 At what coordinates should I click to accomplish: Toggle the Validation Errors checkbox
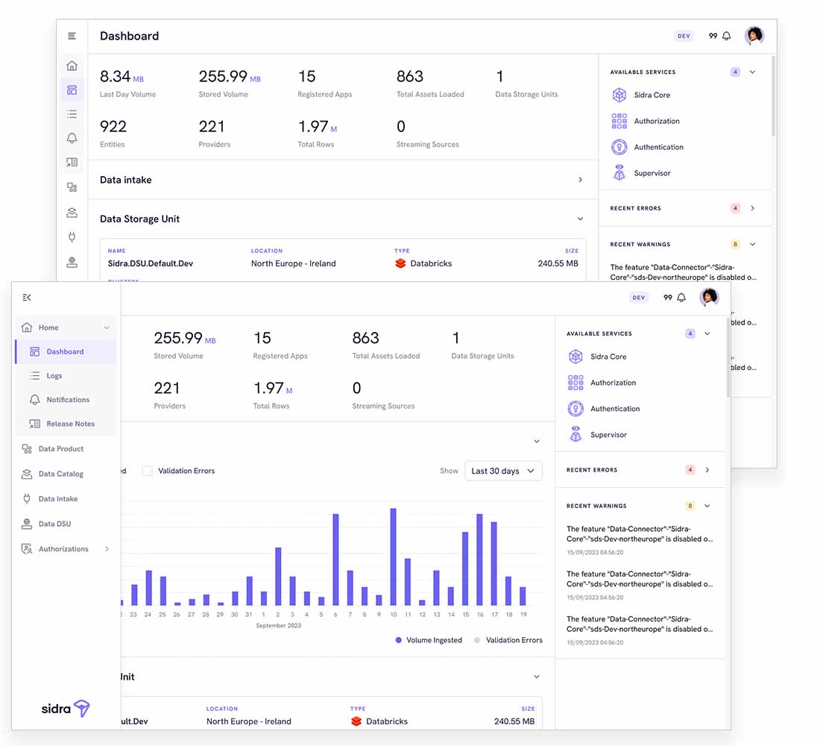point(148,471)
